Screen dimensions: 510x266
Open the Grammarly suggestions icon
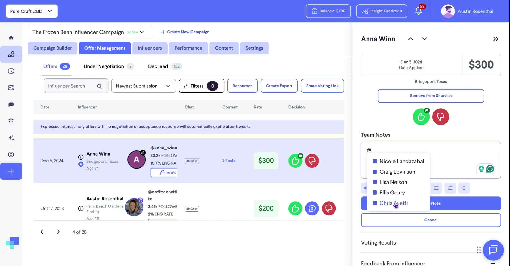[490, 169]
